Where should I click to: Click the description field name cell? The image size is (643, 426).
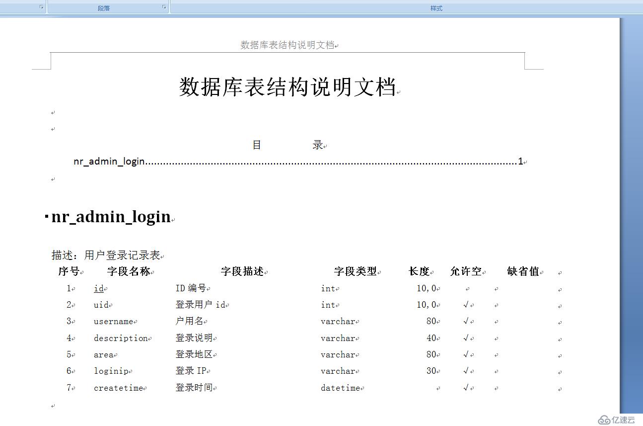click(x=121, y=338)
